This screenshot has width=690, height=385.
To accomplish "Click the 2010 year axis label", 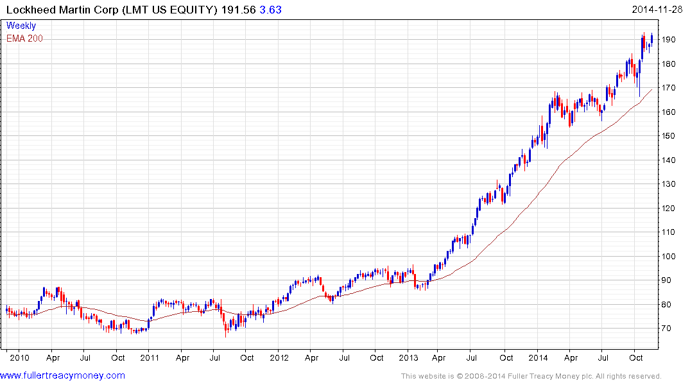I will (x=19, y=357).
